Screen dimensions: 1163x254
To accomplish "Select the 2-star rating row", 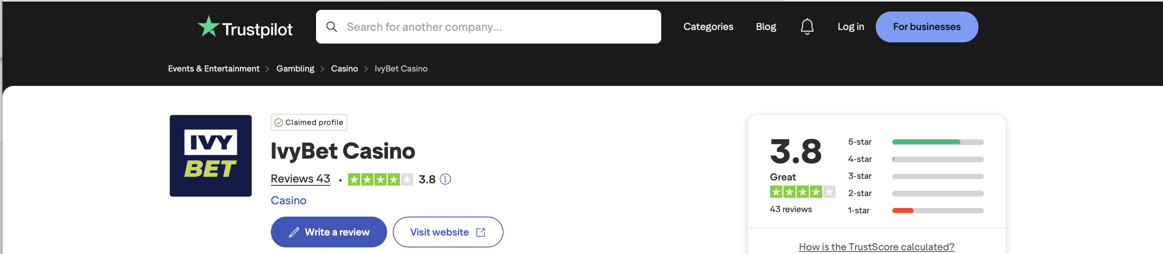I will point(915,194).
